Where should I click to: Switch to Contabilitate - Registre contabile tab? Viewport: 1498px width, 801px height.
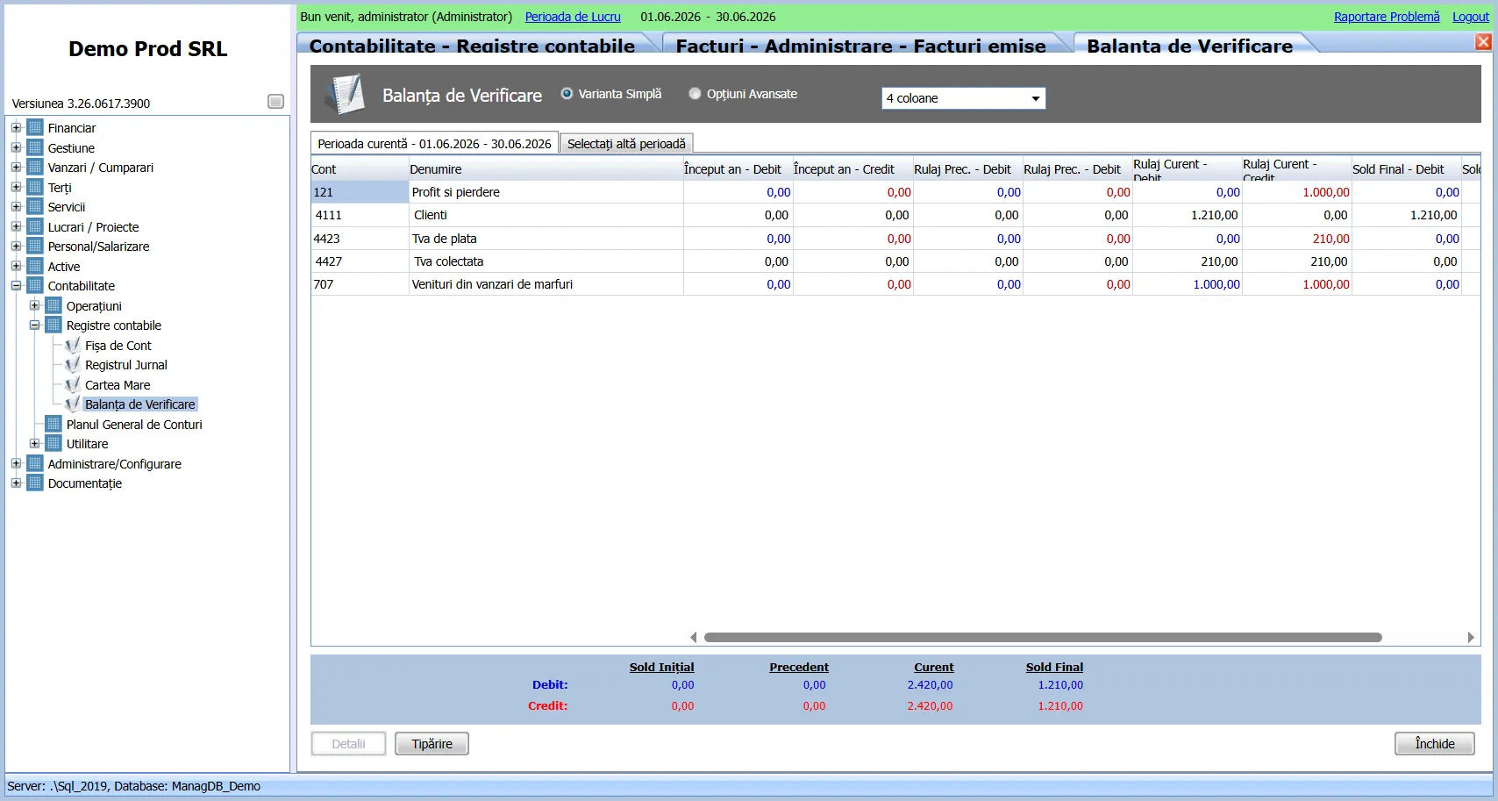472,46
